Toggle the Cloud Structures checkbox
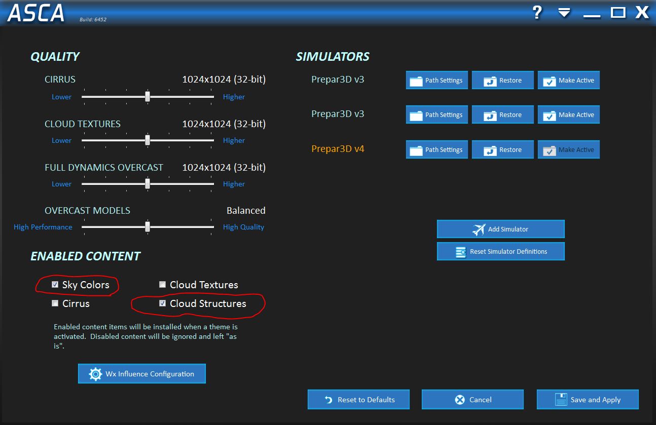This screenshot has height=425, width=656. (163, 303)
